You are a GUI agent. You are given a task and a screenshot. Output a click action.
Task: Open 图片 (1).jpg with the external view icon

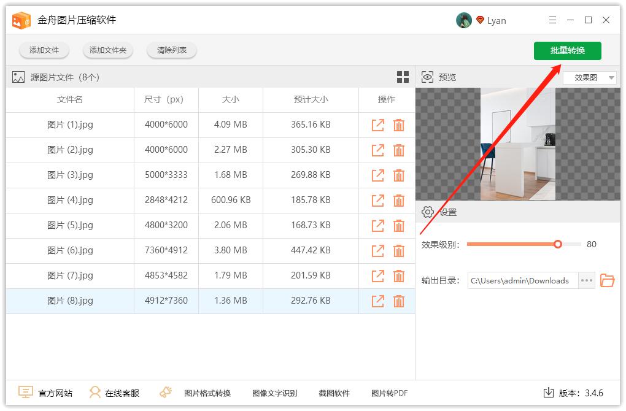(x=378, y=125)
